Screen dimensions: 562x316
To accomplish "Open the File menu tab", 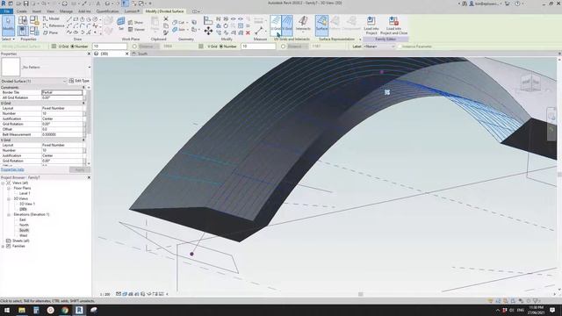I will [6, 11].
